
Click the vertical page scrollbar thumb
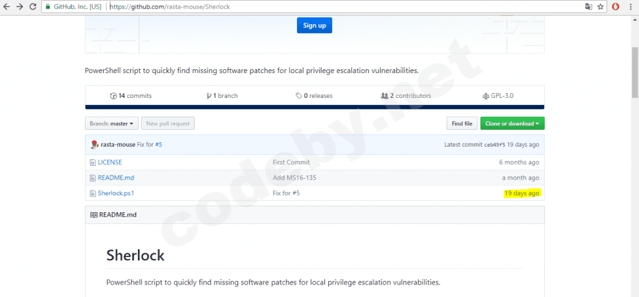[x=635, y=71]
